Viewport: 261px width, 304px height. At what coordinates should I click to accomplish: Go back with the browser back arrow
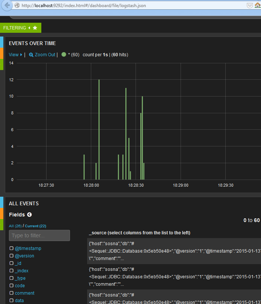pyautogui.click(x=7, y=5)
